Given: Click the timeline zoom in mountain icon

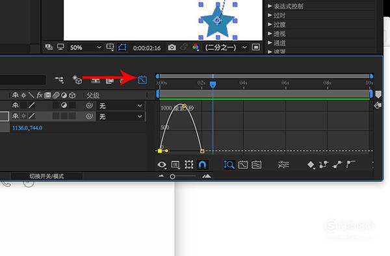Looking at the screenshot, I should (207, 176).
